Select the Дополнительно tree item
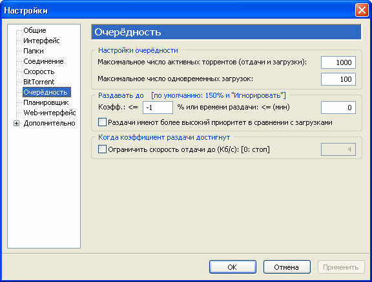The height and width of the screenshot is (282, 372). [49, 123]
